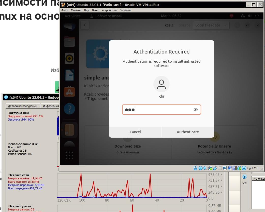The width and height of the screenshot is (265, 212).
Task: Click the package installer dock icon
Action: coord(69,130)
